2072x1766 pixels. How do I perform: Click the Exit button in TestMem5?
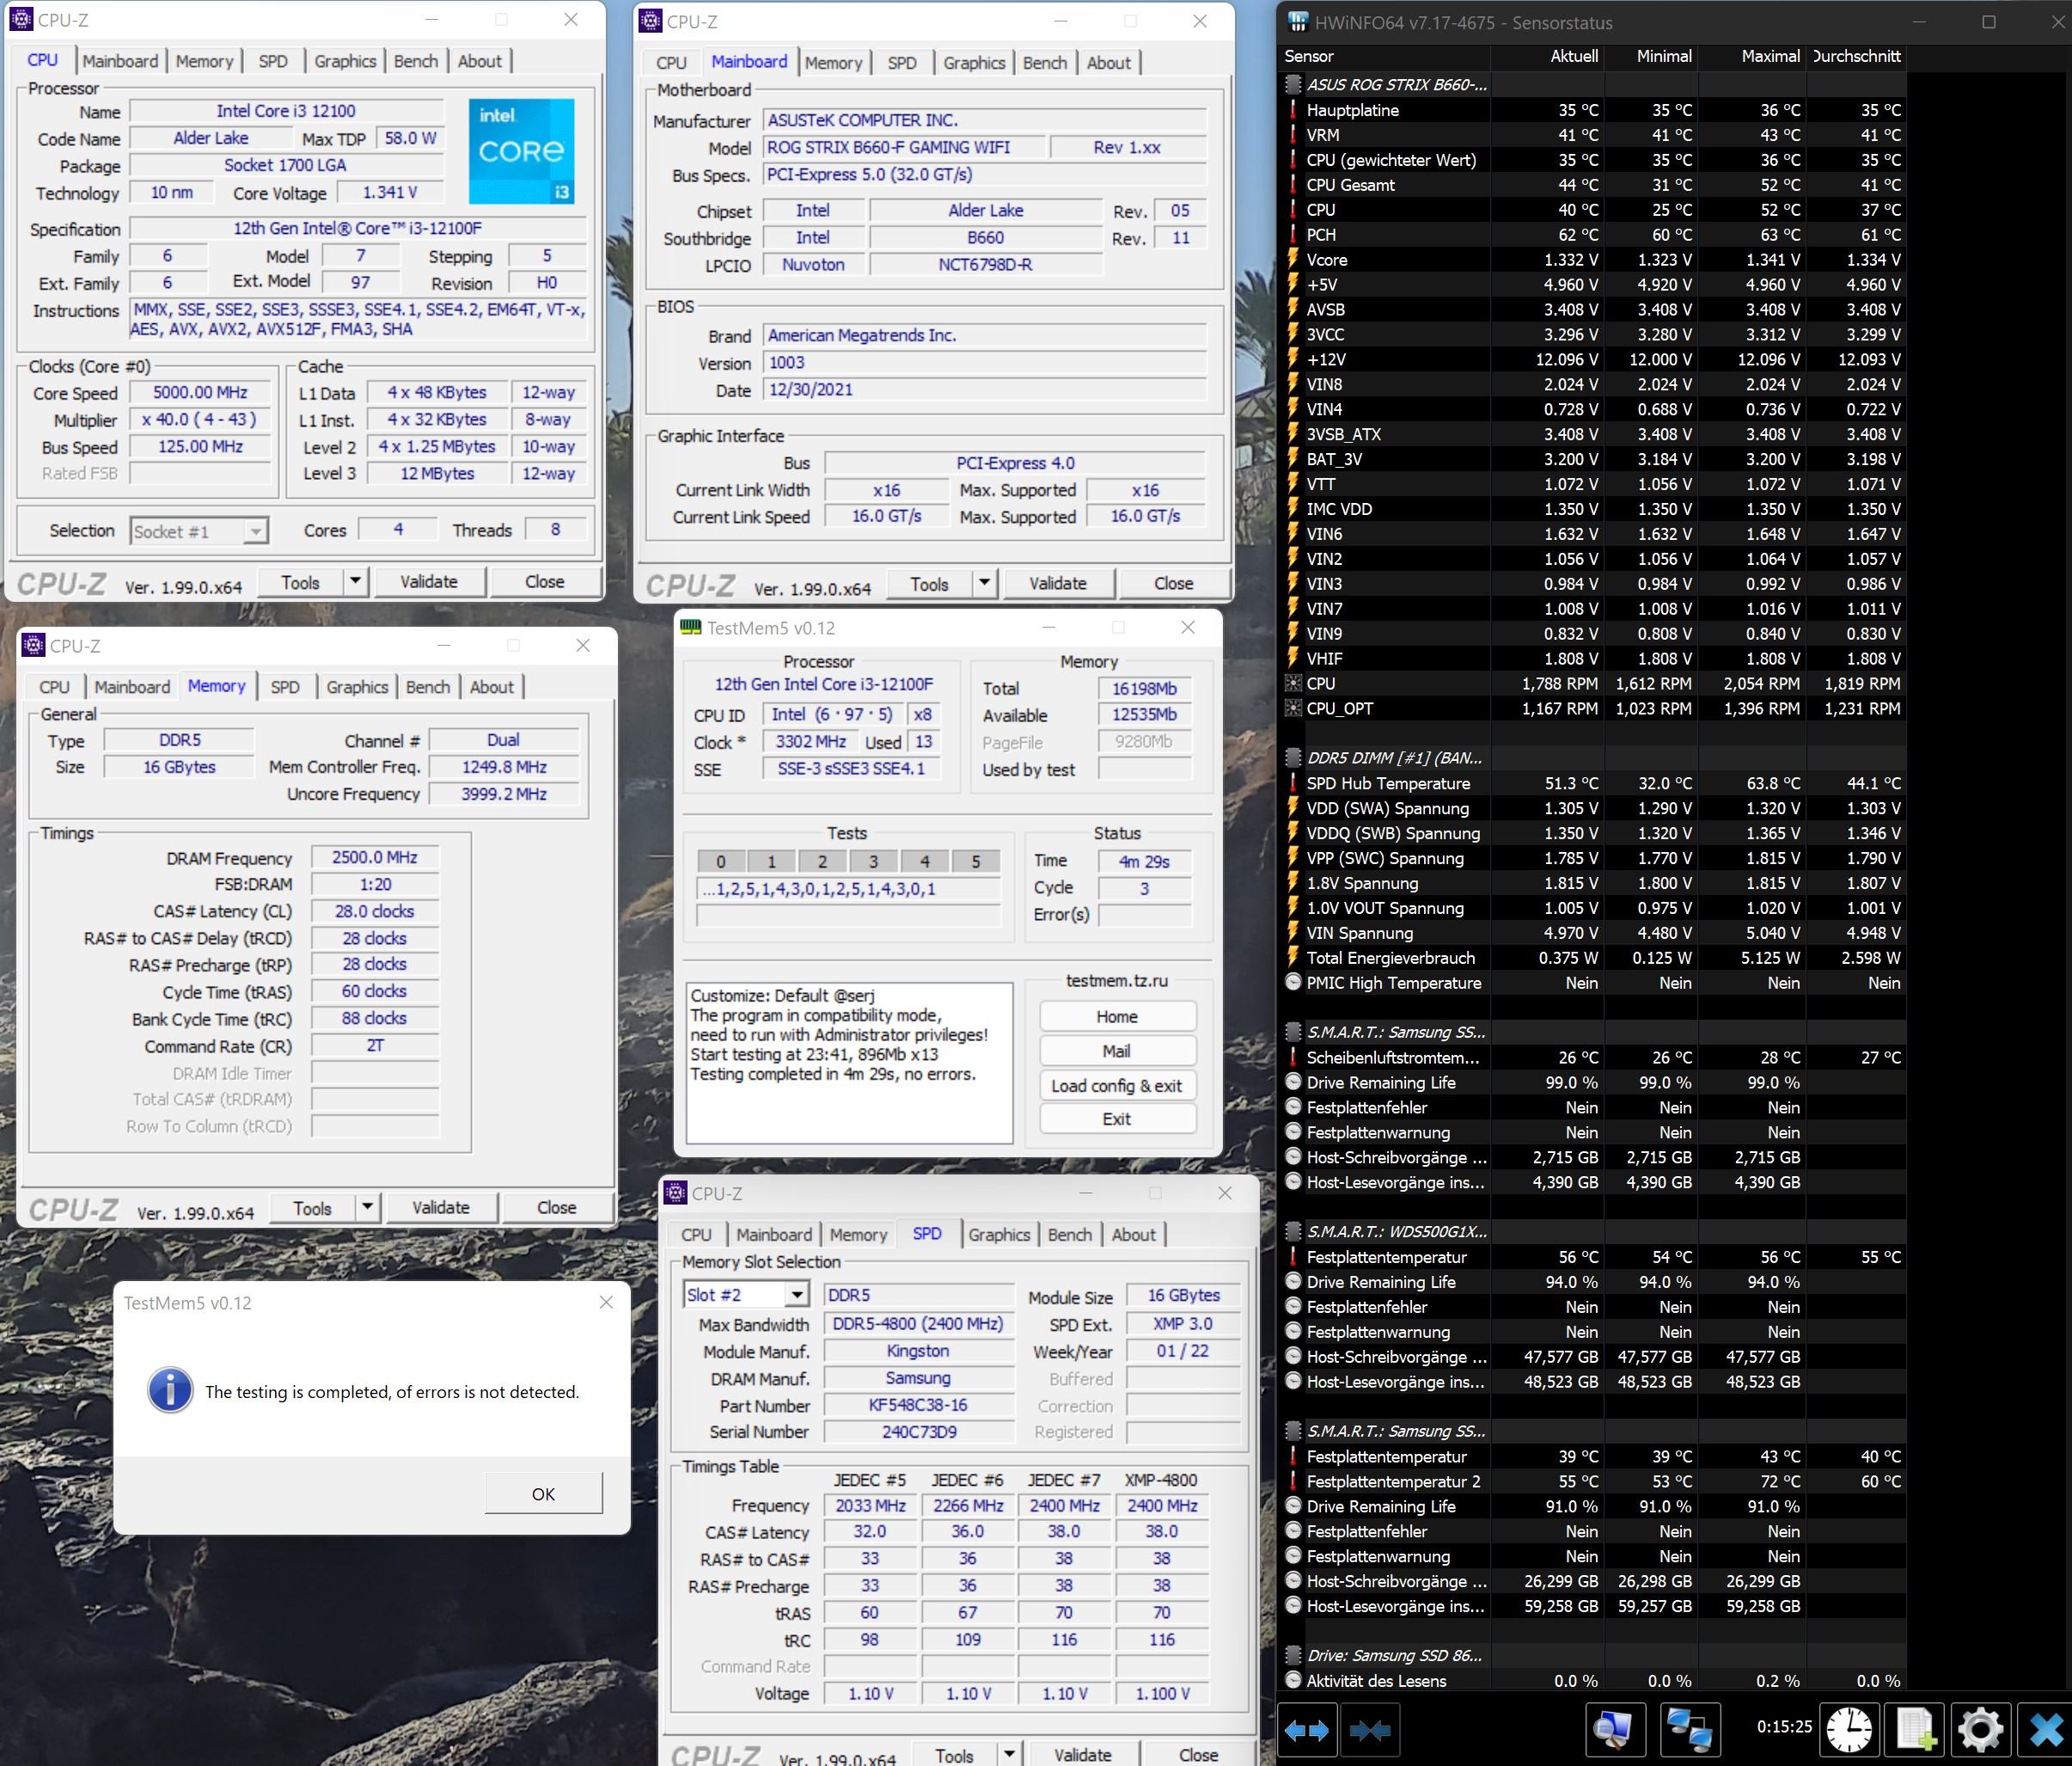pyautogui.click(x=1117, y=1119)
